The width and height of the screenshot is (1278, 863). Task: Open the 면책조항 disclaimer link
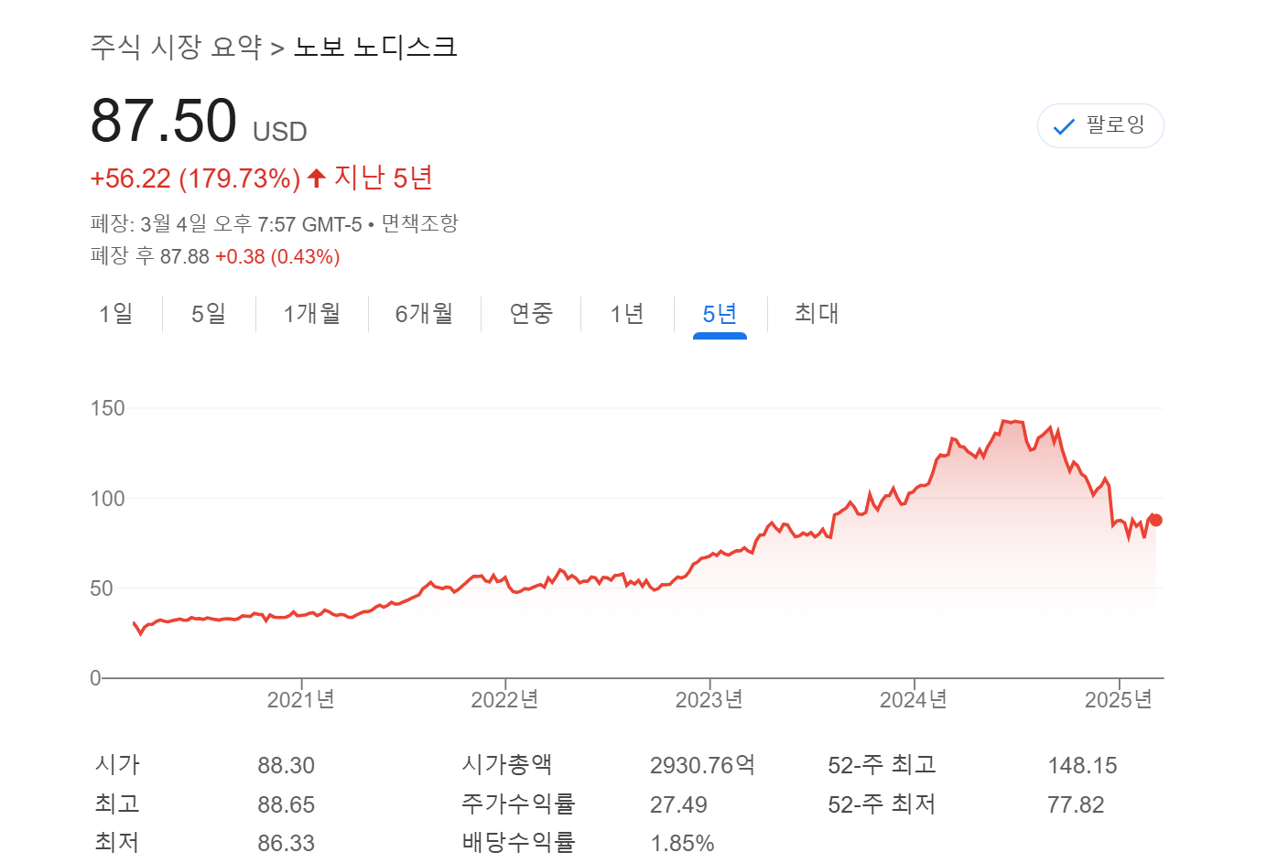tap(420, 223)
